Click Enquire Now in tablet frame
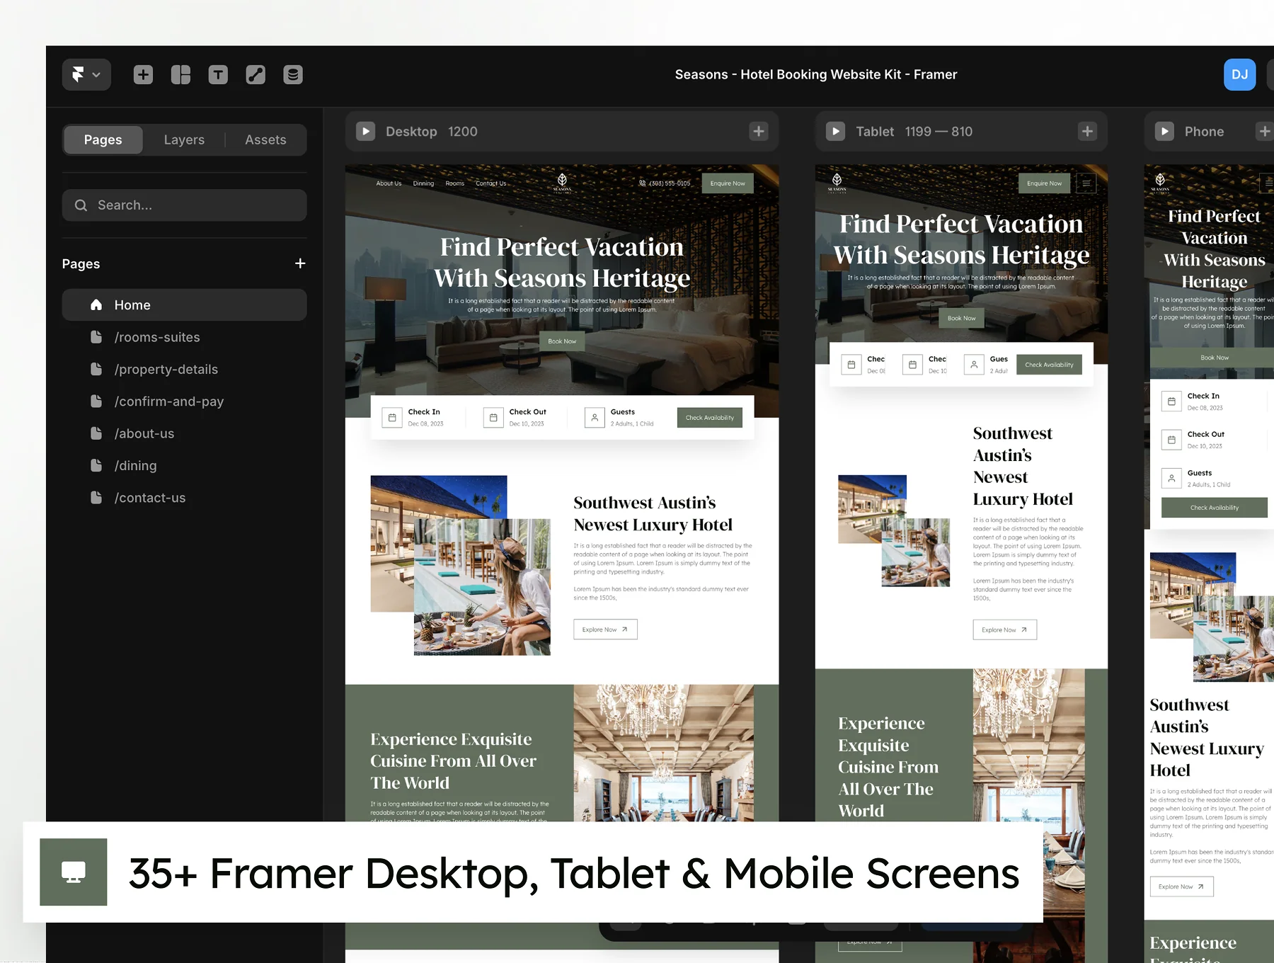Viewport: 1274px width, 963px height. click(1044, 183)
